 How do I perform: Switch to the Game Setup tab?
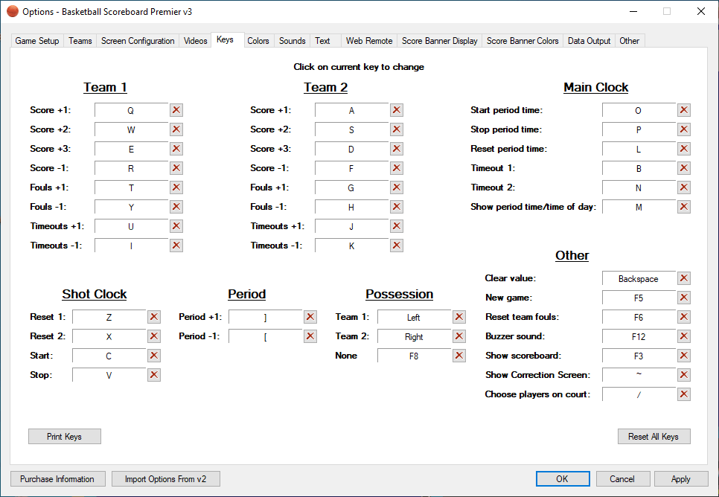tap(37, 41)
